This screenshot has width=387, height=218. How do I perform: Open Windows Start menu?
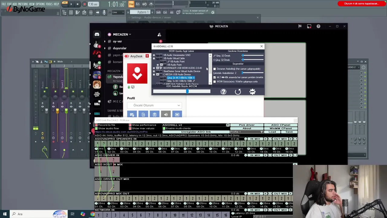5,214
